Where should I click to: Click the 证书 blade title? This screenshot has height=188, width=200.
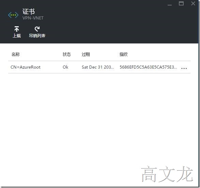click(29, 12)
